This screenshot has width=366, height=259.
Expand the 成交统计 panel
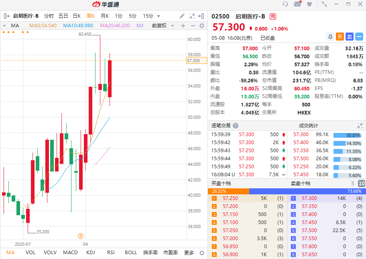coord(360,126)
